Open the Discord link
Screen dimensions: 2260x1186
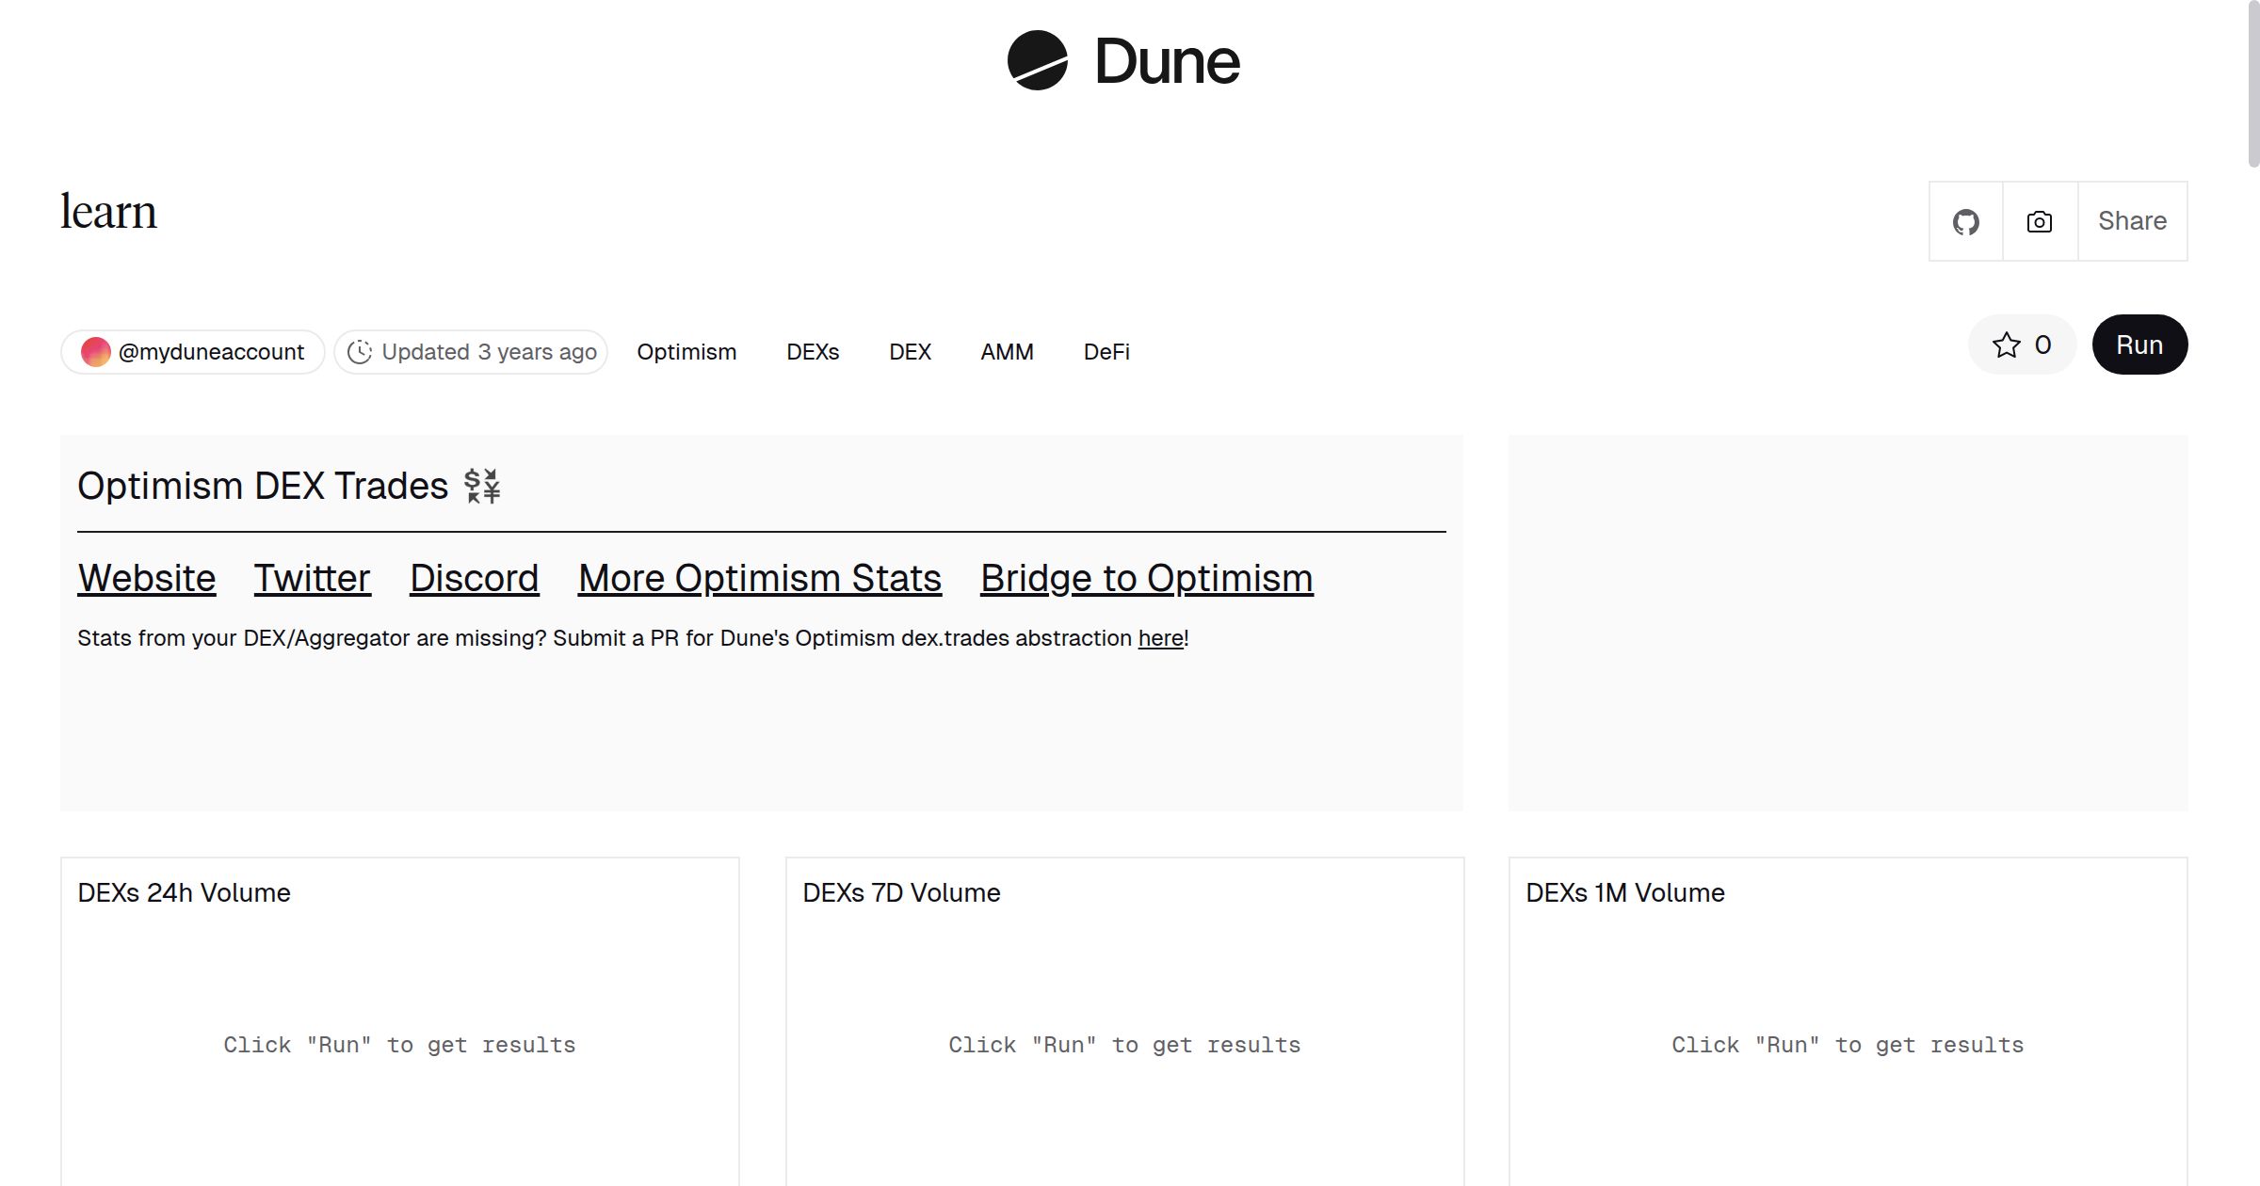click(474, 578)
